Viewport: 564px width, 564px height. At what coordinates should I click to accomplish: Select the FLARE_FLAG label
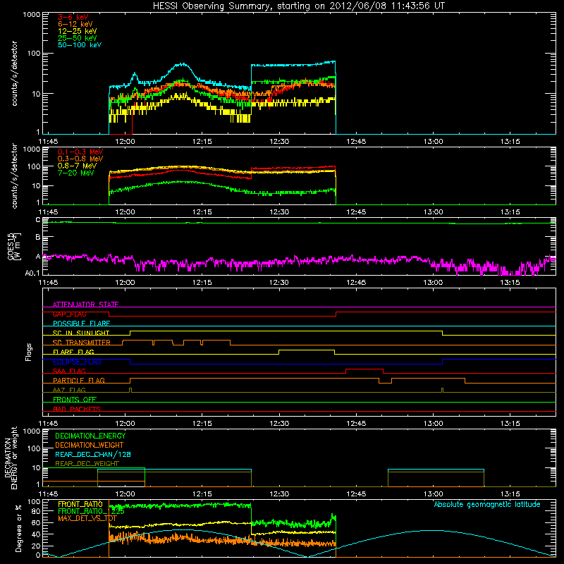73,352
